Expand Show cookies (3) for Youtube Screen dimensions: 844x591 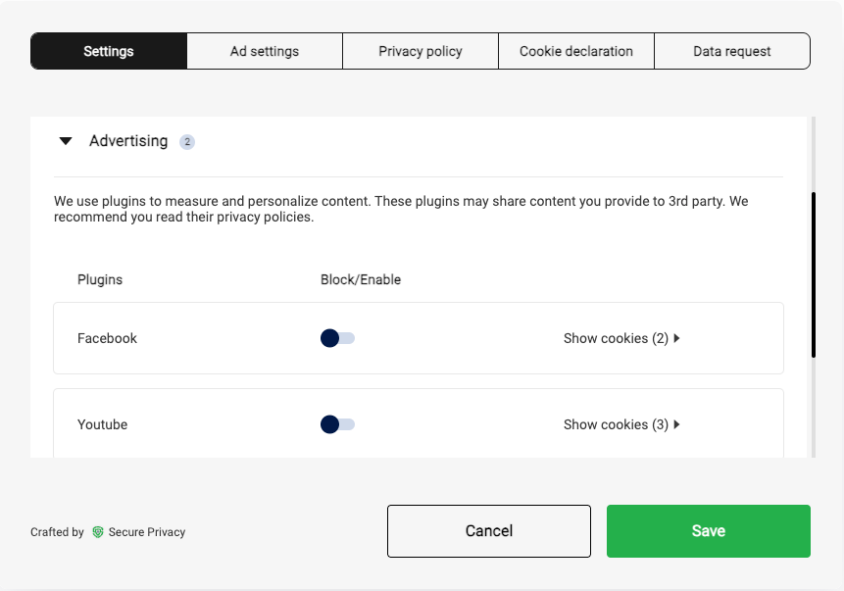pyautogui.click(x=621, y=424)
